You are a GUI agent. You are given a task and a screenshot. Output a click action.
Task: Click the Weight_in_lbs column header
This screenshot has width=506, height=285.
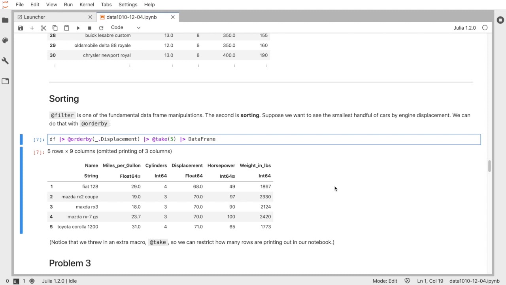point(255,165)
